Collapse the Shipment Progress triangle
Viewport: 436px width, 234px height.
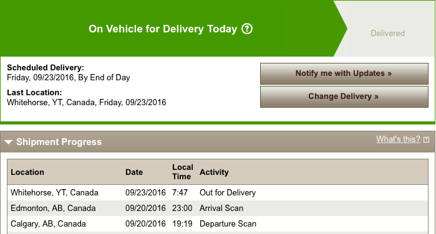8,142
